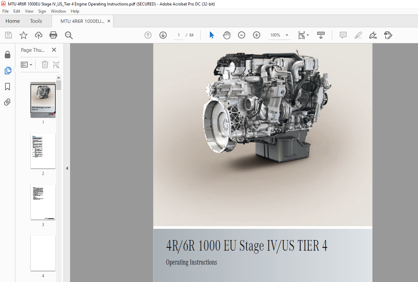Zoom out with the minus icon

pyautogui.click(x=242, y=35)
